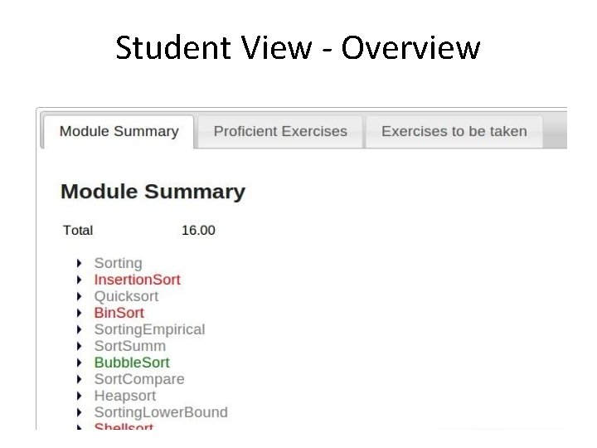Click the Total score value 16.00
This screenshot has width=597, height=448.
[x=198, y=230]
